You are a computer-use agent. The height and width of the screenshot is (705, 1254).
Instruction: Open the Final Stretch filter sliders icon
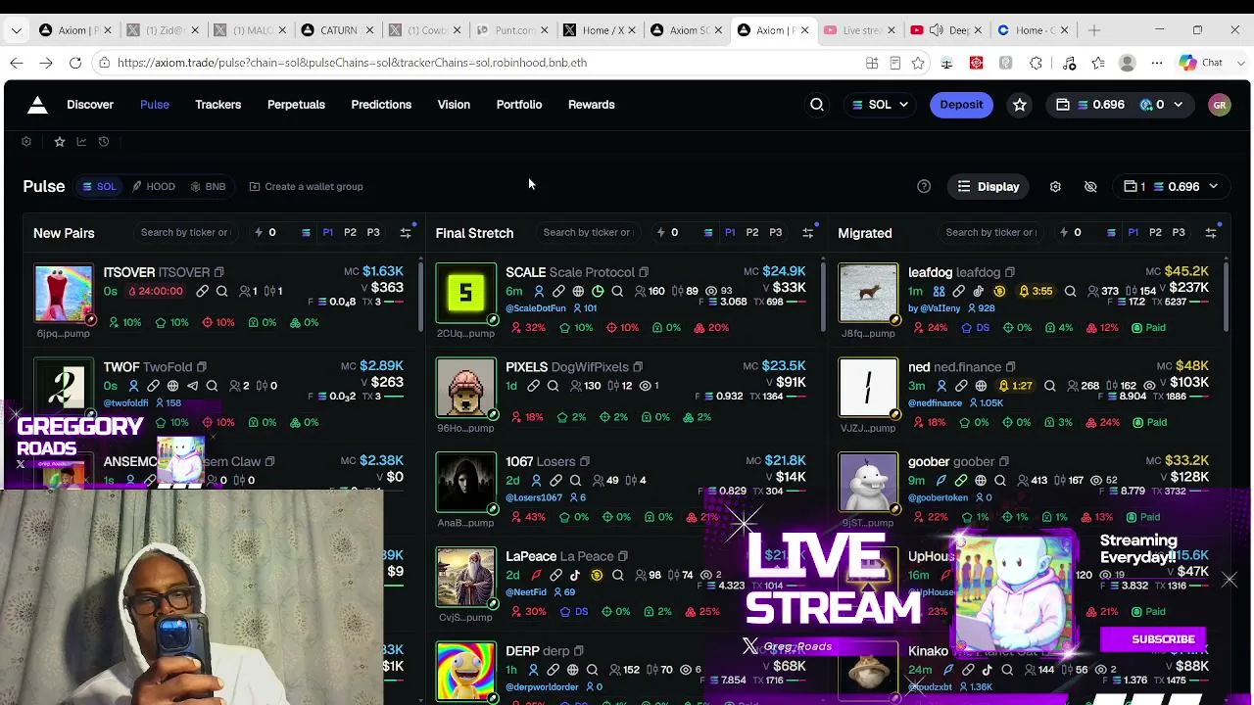(808, 233)
